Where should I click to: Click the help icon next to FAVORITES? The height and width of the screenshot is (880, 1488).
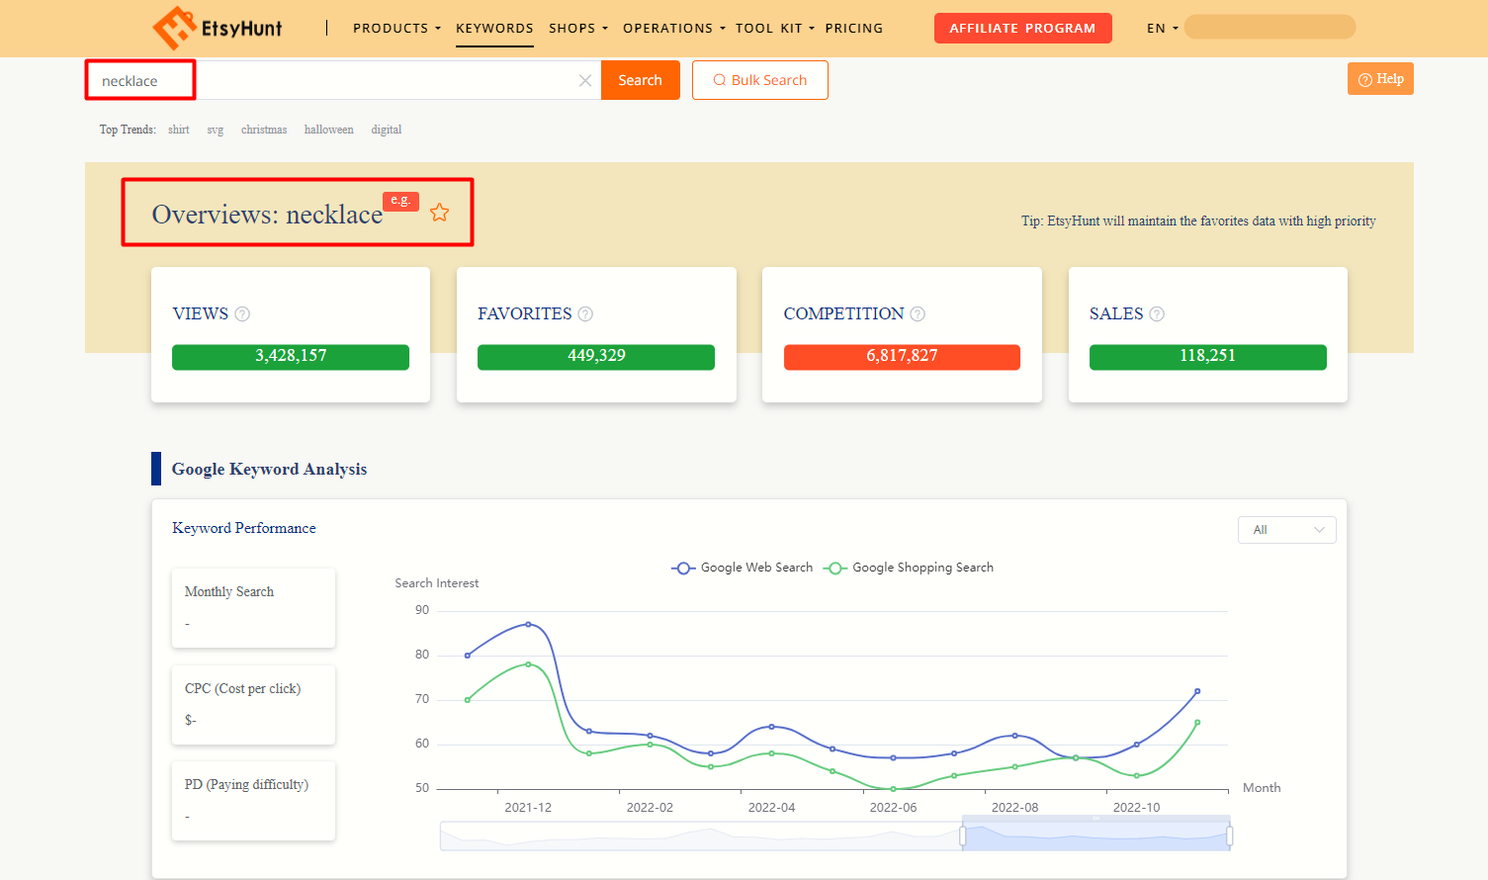click(585, 314)
